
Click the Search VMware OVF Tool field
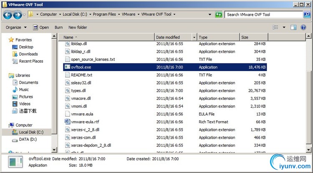[x=263, y=15]
